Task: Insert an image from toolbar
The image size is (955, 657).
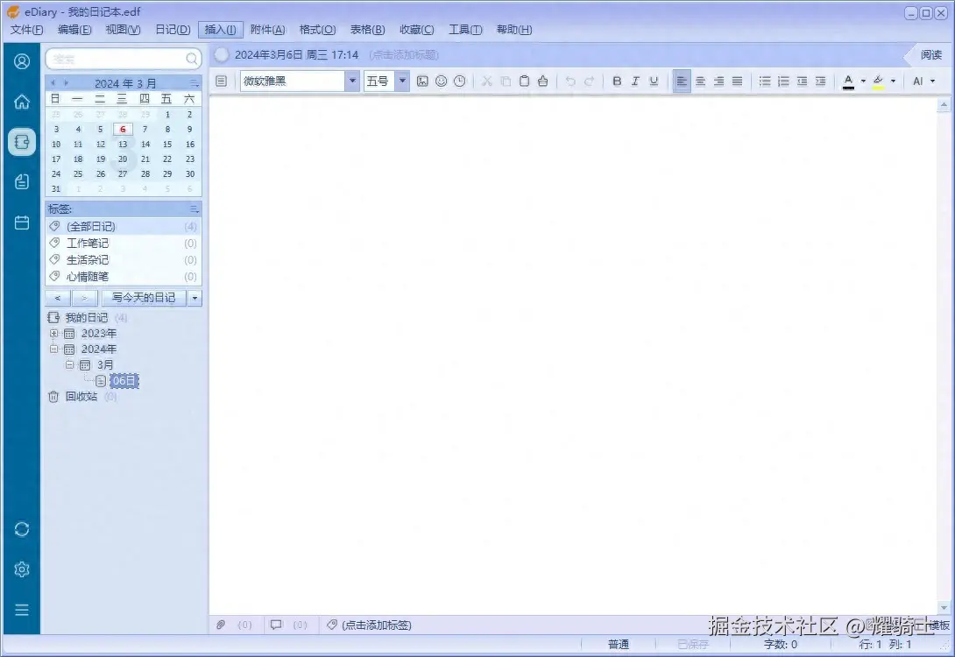Action: tap(422, 81)
